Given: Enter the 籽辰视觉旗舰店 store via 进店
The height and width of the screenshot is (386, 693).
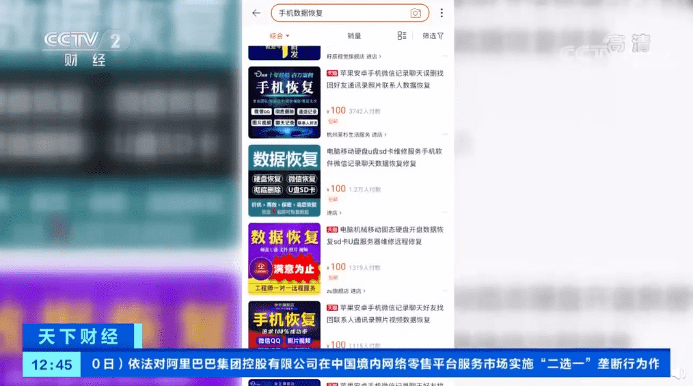Looking at the screenshot, I should [375, 57].
